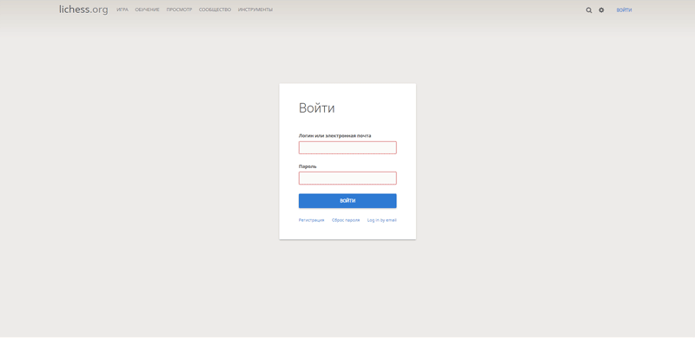Focus the Пароль password field

pyautogui.click(x=347, y=179)
